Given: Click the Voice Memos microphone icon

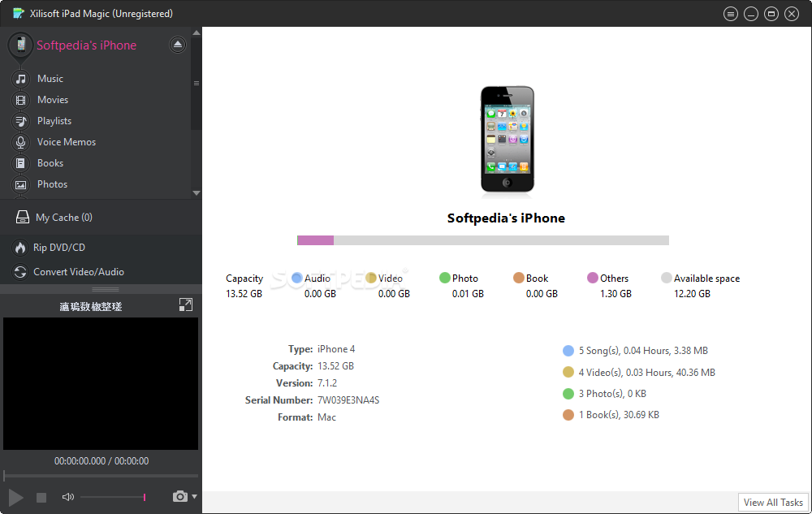Looking at the screenshot, I should point(21,142).
